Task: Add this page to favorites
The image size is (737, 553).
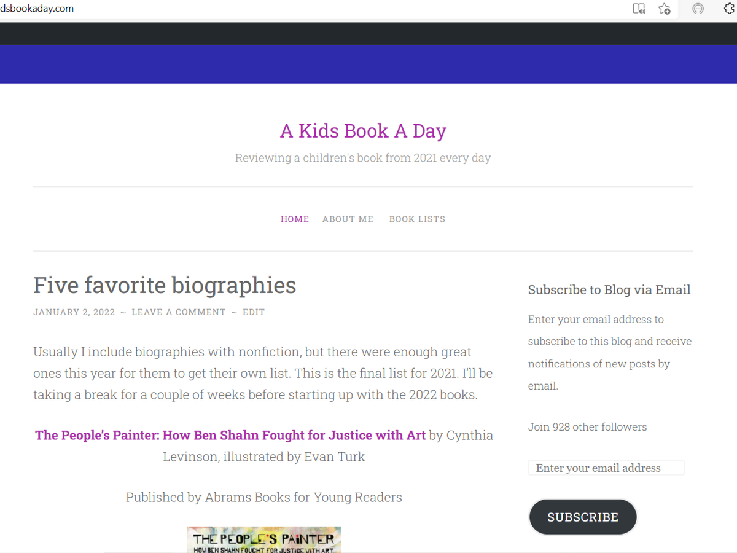Action: point(665,9)
